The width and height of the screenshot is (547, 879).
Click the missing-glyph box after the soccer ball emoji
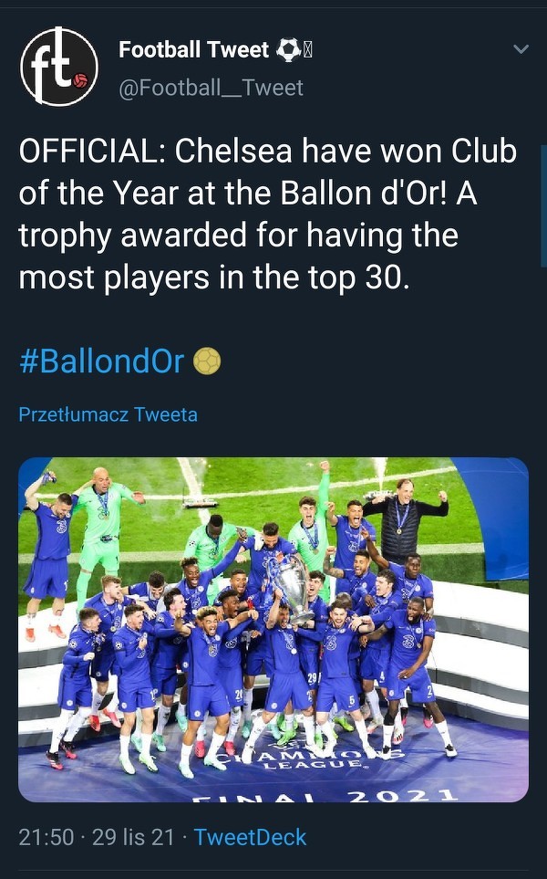[308, 49]
